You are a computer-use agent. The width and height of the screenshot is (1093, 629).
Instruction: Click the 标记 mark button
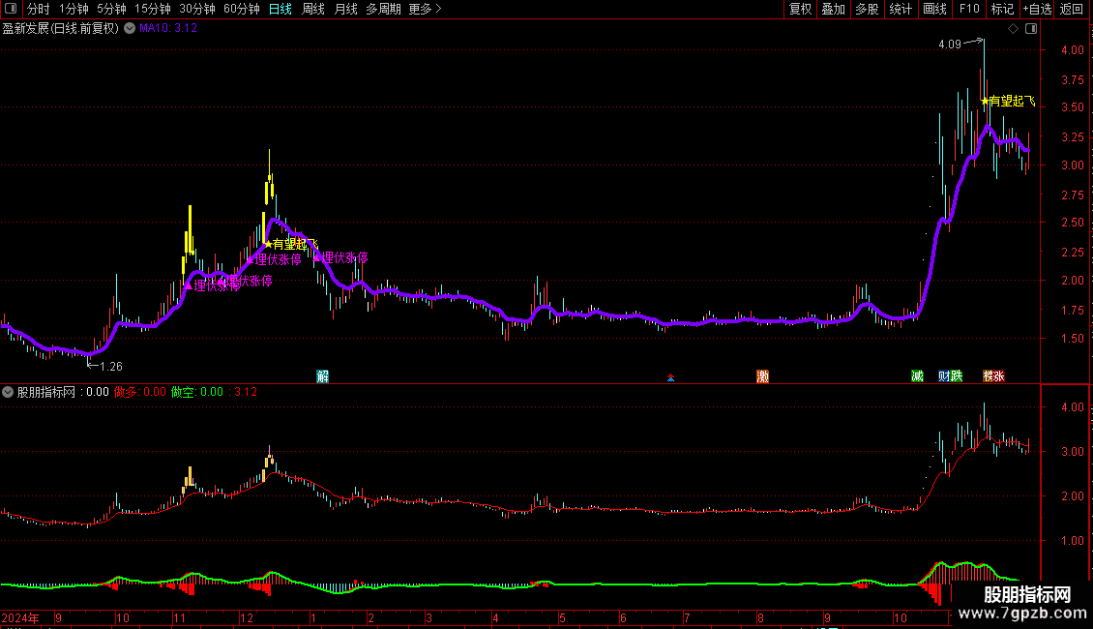point(1002,9)
